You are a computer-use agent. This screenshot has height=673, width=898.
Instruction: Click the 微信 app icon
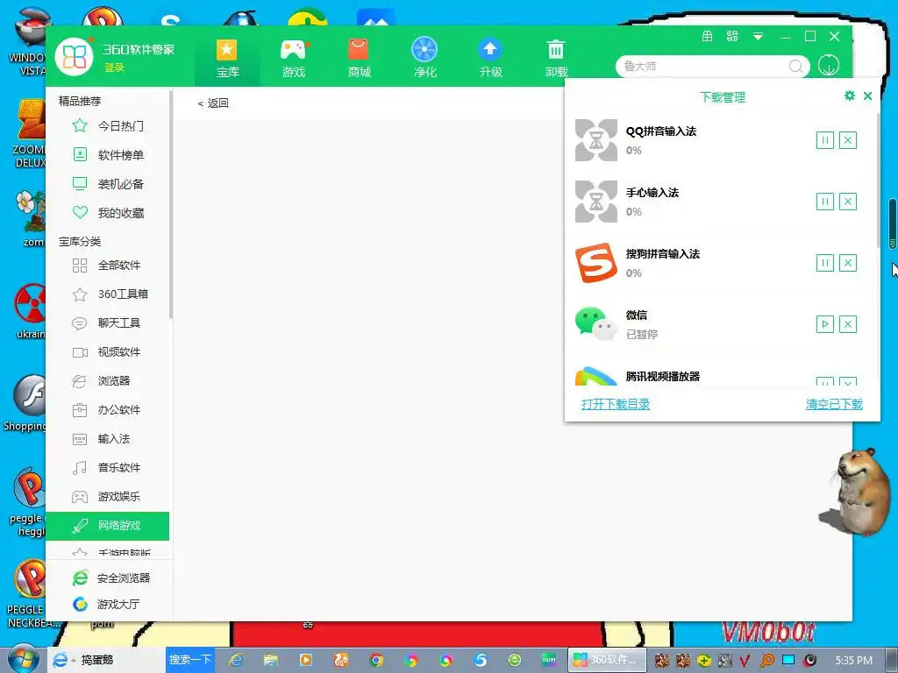point(596,324)
